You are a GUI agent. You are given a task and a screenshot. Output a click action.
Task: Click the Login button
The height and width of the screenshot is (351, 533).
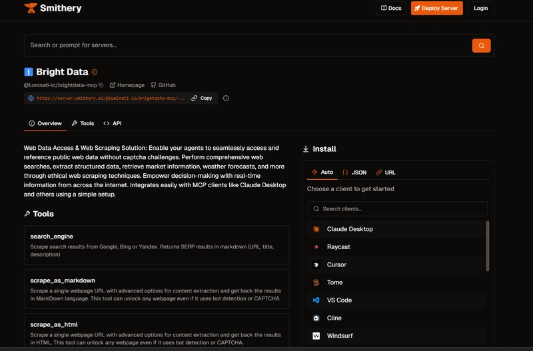coord(480,8)
